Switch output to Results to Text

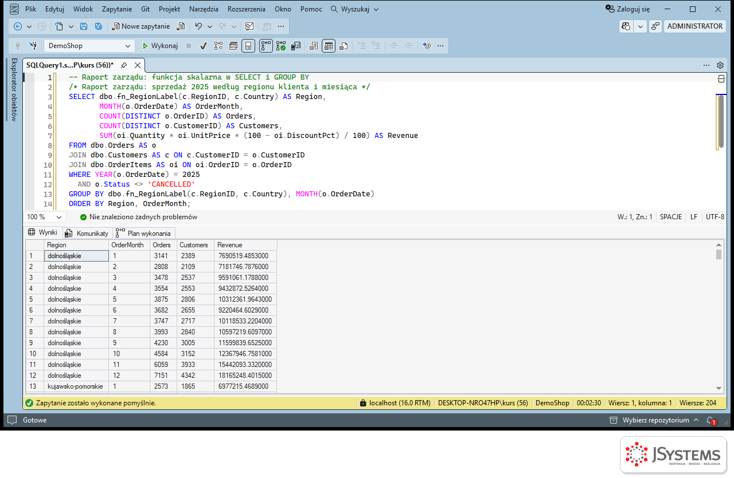(313, 46)
